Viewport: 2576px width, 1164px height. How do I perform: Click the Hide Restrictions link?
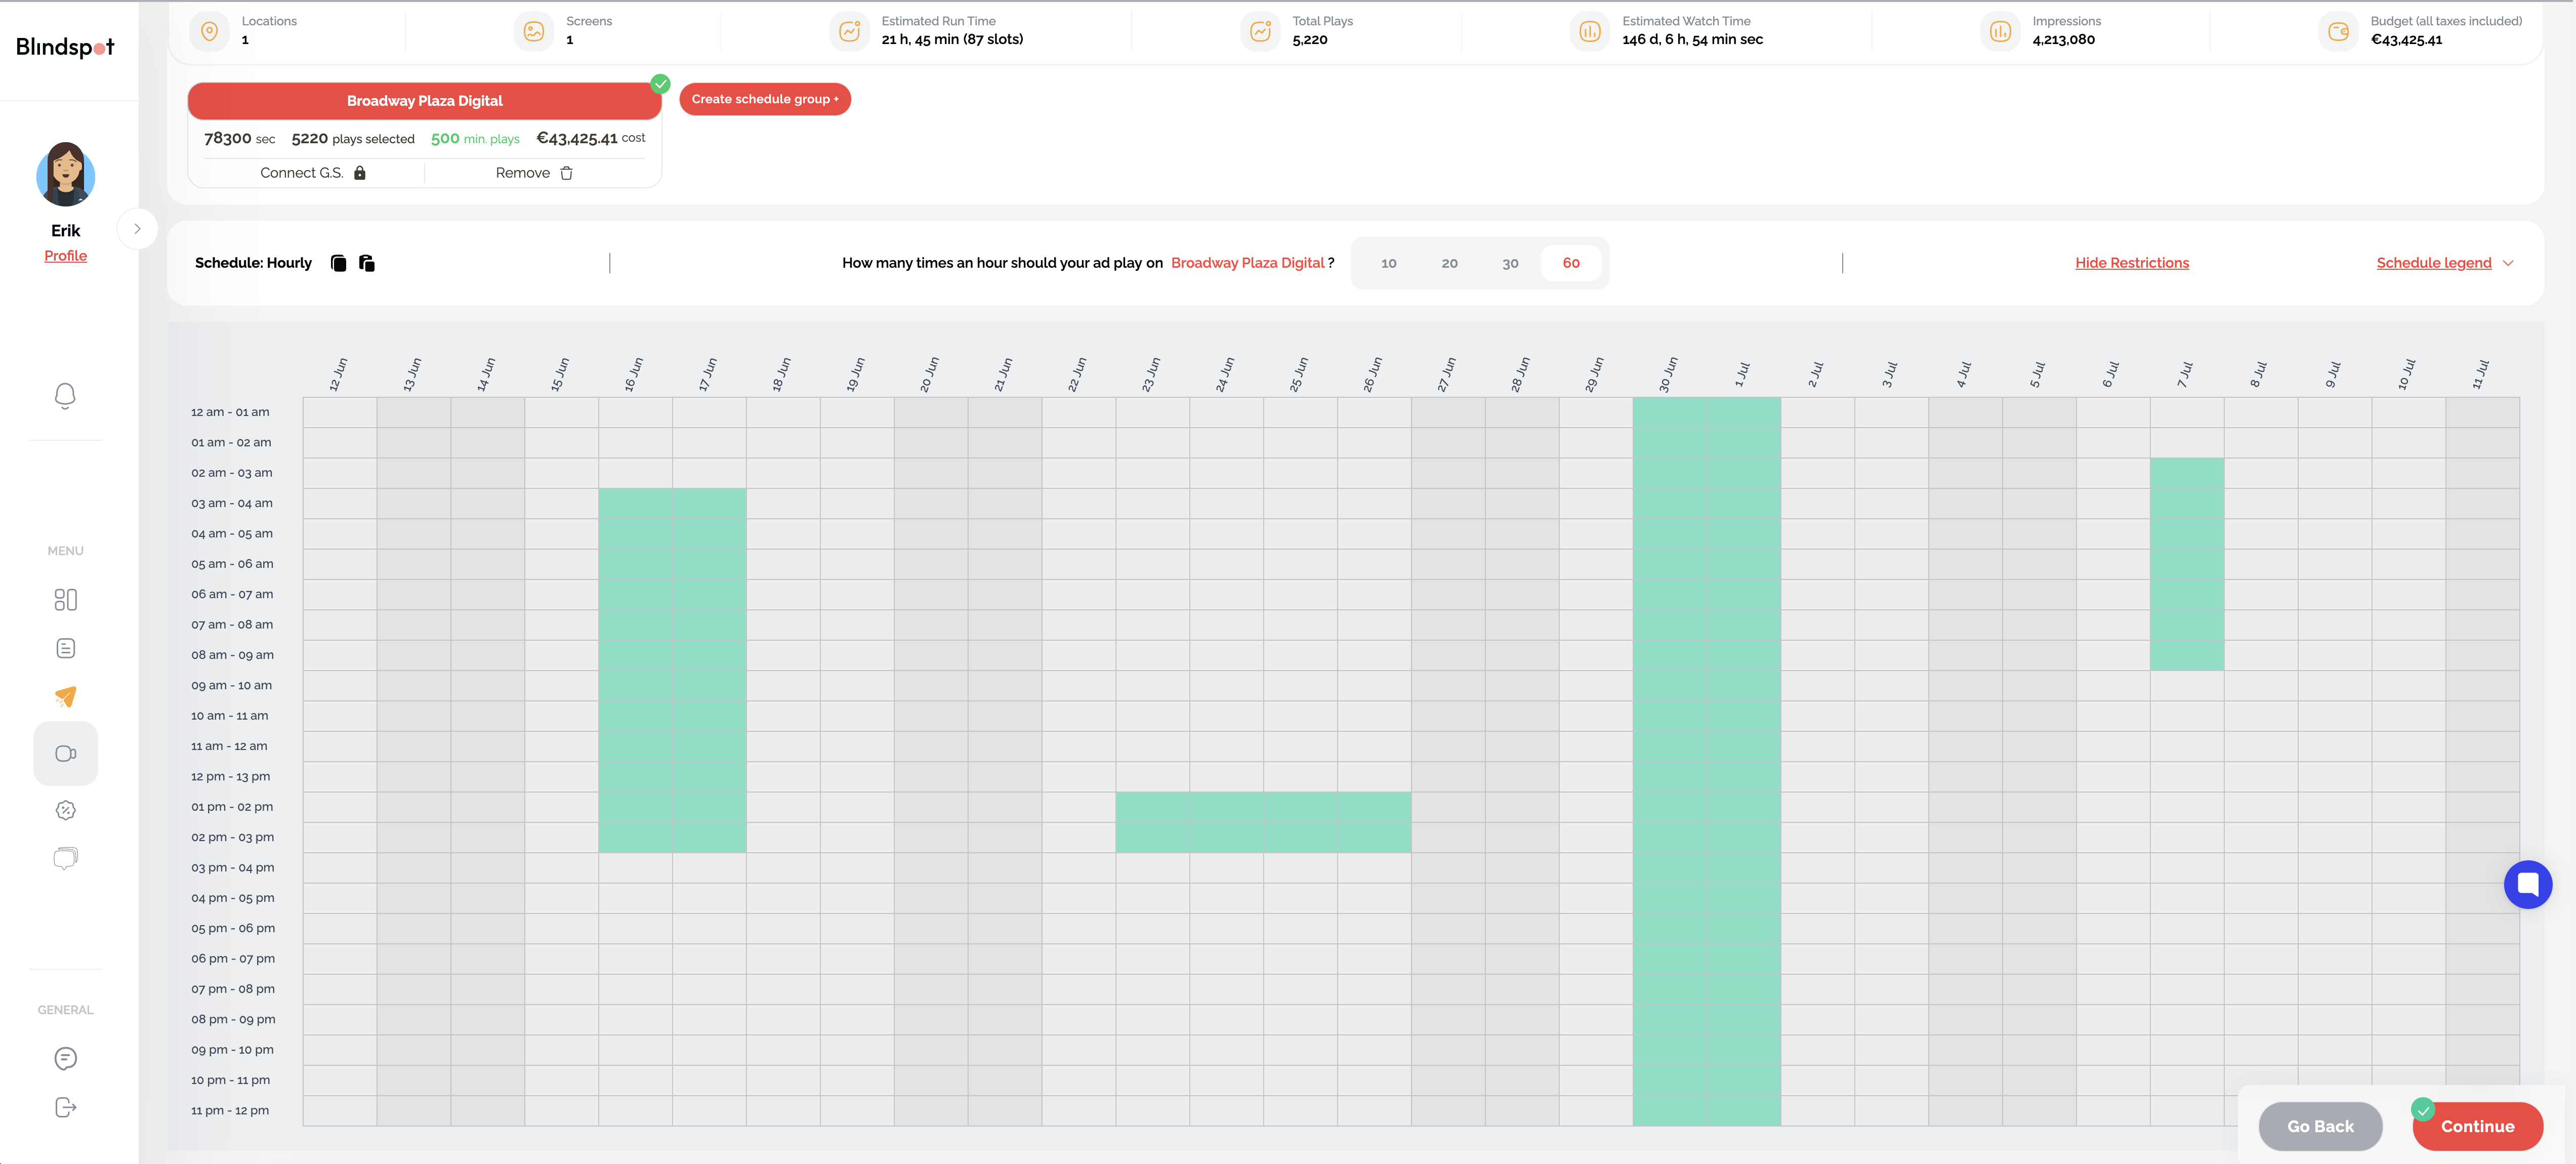(2131, 263)
